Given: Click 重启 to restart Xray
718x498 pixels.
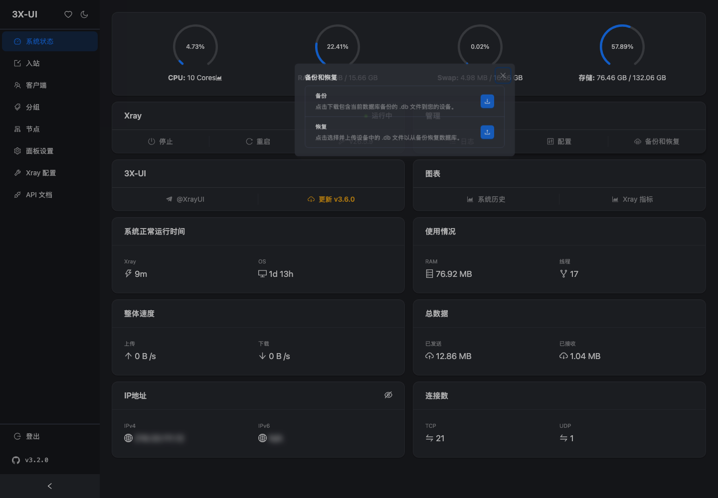Looking at the screenshot, I should point(258,141).
